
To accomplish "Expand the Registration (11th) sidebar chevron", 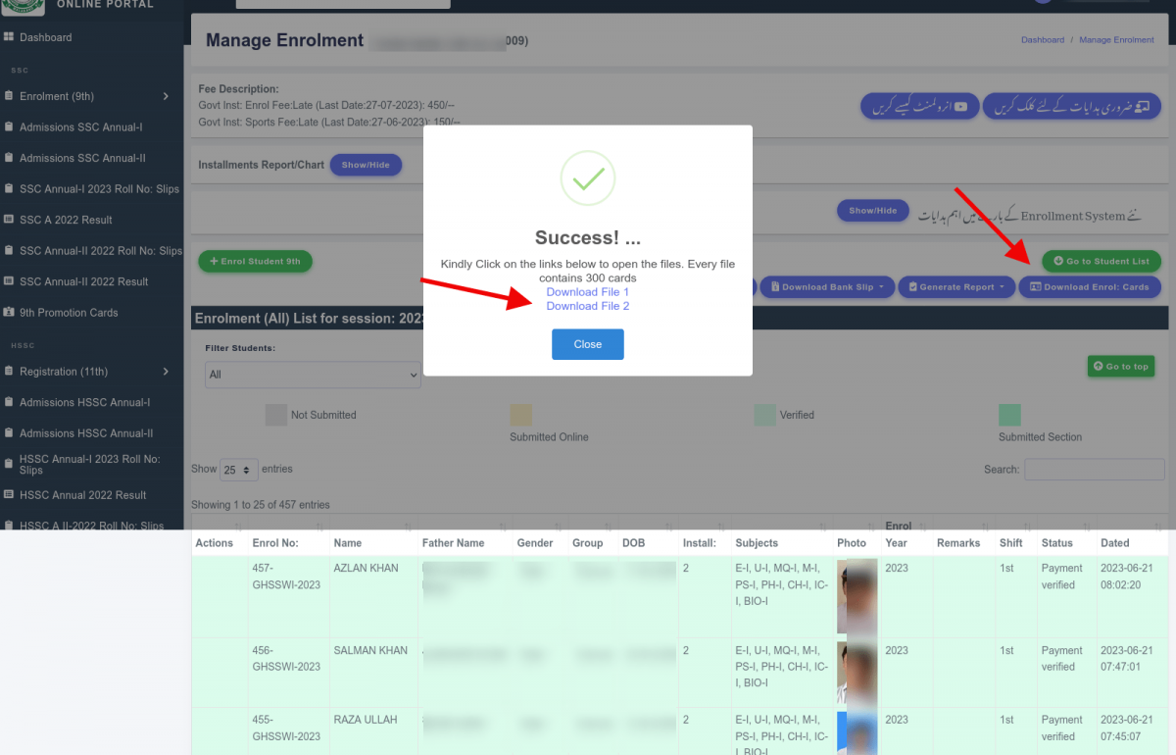I will 166,372.
